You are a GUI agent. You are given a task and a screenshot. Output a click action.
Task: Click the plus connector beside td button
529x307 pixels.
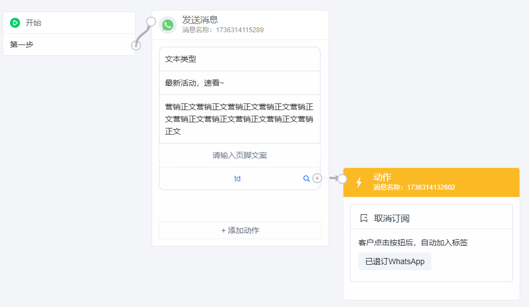click(317, 178)
